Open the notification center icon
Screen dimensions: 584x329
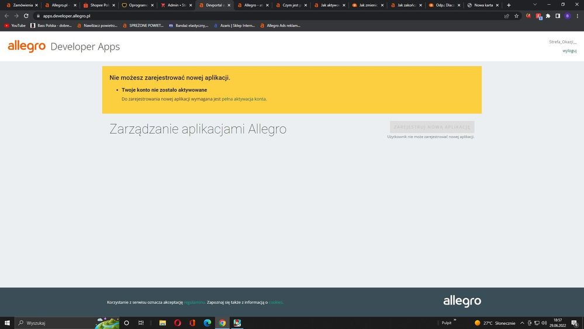coord(575,323)
